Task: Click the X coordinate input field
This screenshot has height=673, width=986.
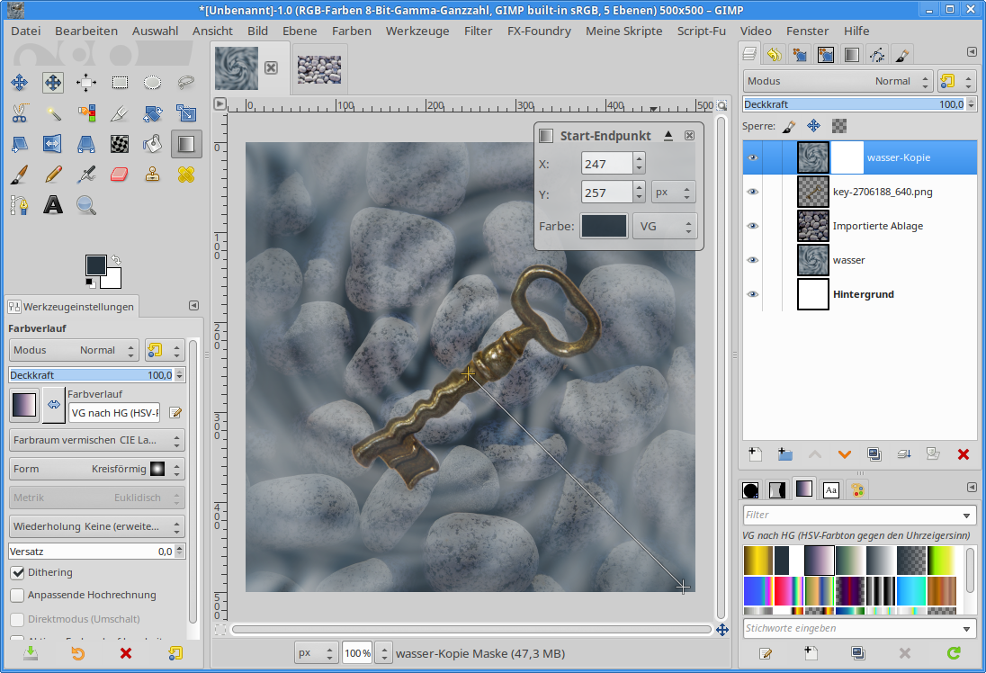Action: 606,164
